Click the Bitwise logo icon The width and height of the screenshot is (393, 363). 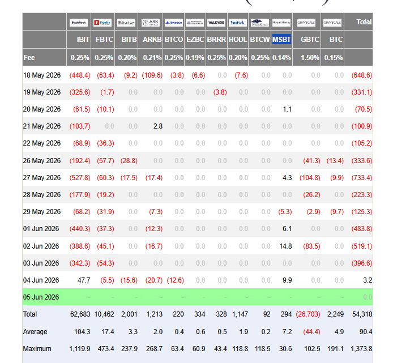(x=126, y=23)
